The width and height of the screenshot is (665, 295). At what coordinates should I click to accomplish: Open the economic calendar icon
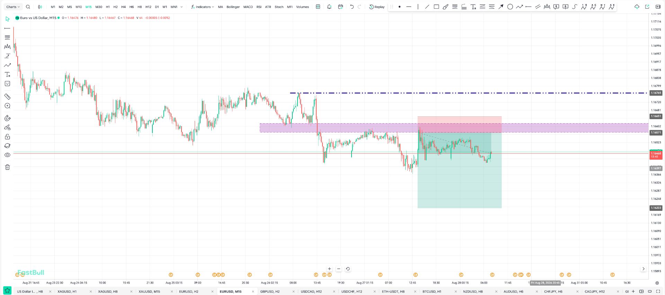tap(340, 7)
